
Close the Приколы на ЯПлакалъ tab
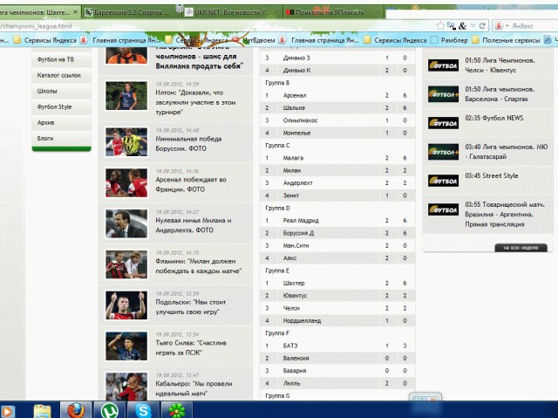[378, 12]
